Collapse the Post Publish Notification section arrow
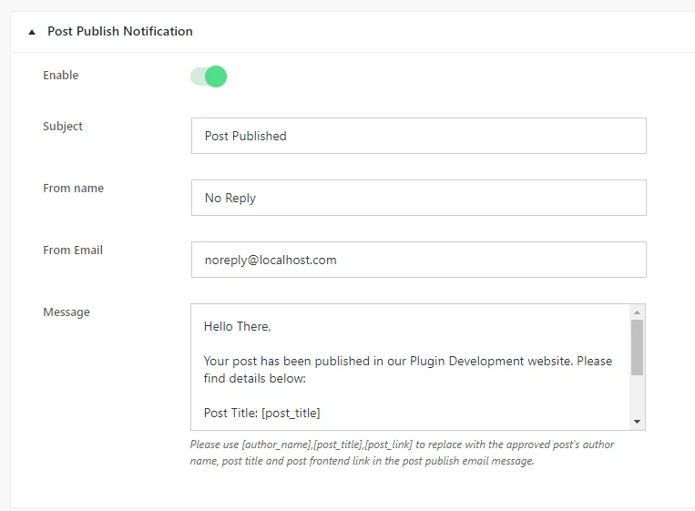Viewport: 695px width, 511px height. [32, 32]
